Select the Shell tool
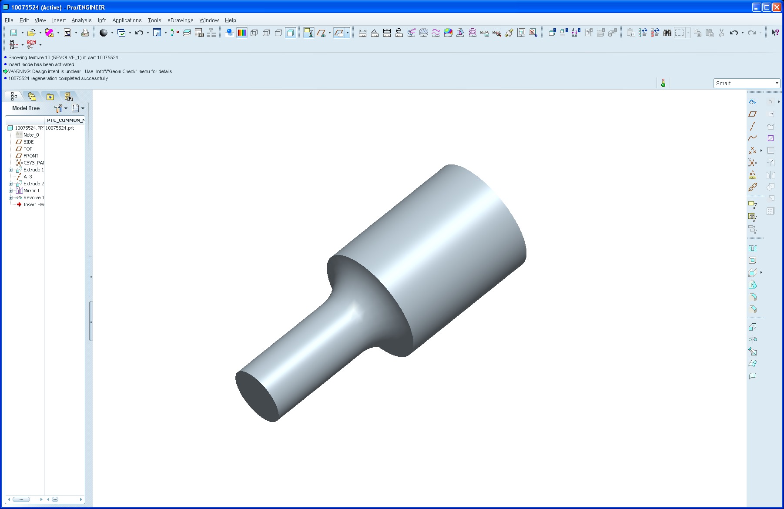 (x=753, y=260)
